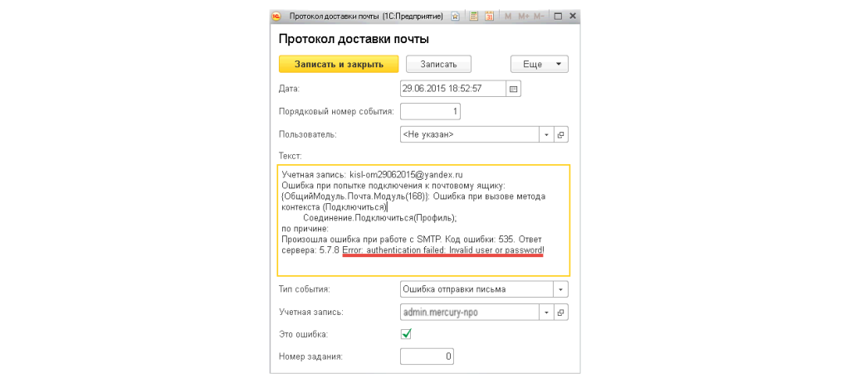This screenshot has height=383, width=850.
Task: Click the M memory button in title bar
Action: tap(509, 16)
